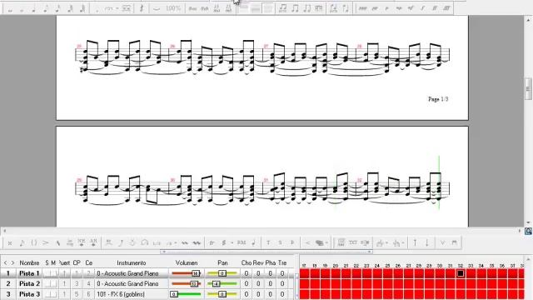This screenshot has width=533, height=300.
Task: Toggle the tied note icon
Action: 156,8
